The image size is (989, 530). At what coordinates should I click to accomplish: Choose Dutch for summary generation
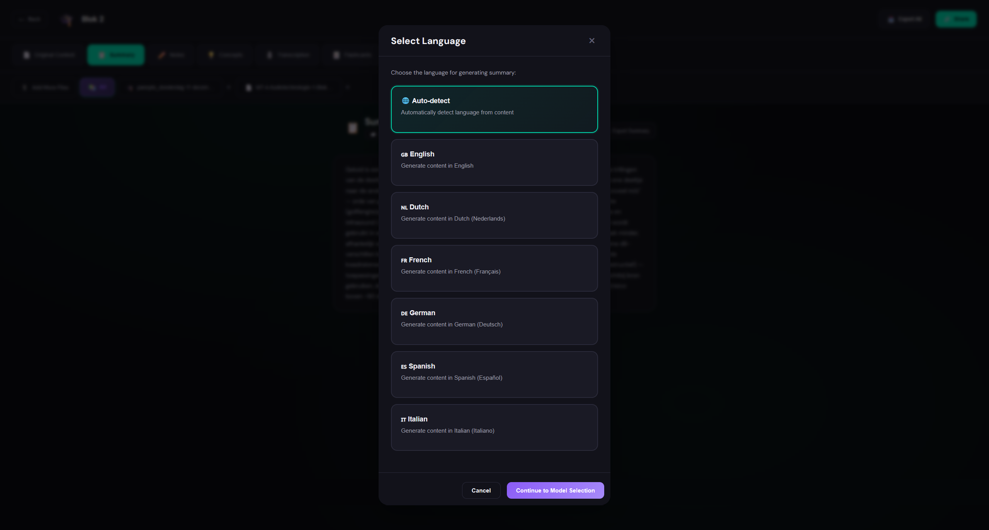pos(494,215)
